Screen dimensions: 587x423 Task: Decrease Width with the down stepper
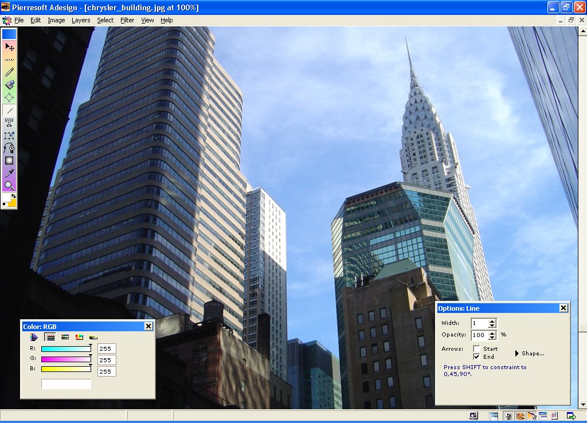(492, 326)
